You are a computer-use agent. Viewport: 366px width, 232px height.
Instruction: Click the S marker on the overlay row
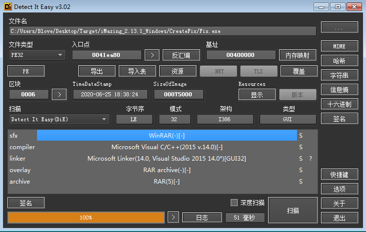pyautogui.click(x=301, y=170)
